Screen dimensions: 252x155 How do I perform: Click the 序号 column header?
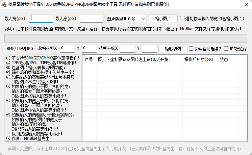tap(89, 59)
